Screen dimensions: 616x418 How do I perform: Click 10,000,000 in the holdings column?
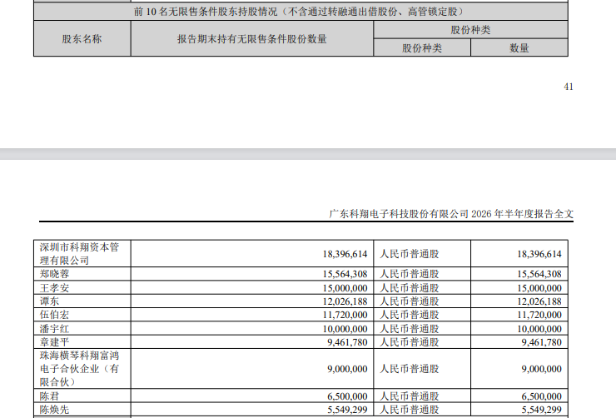[x=345, y=329]
